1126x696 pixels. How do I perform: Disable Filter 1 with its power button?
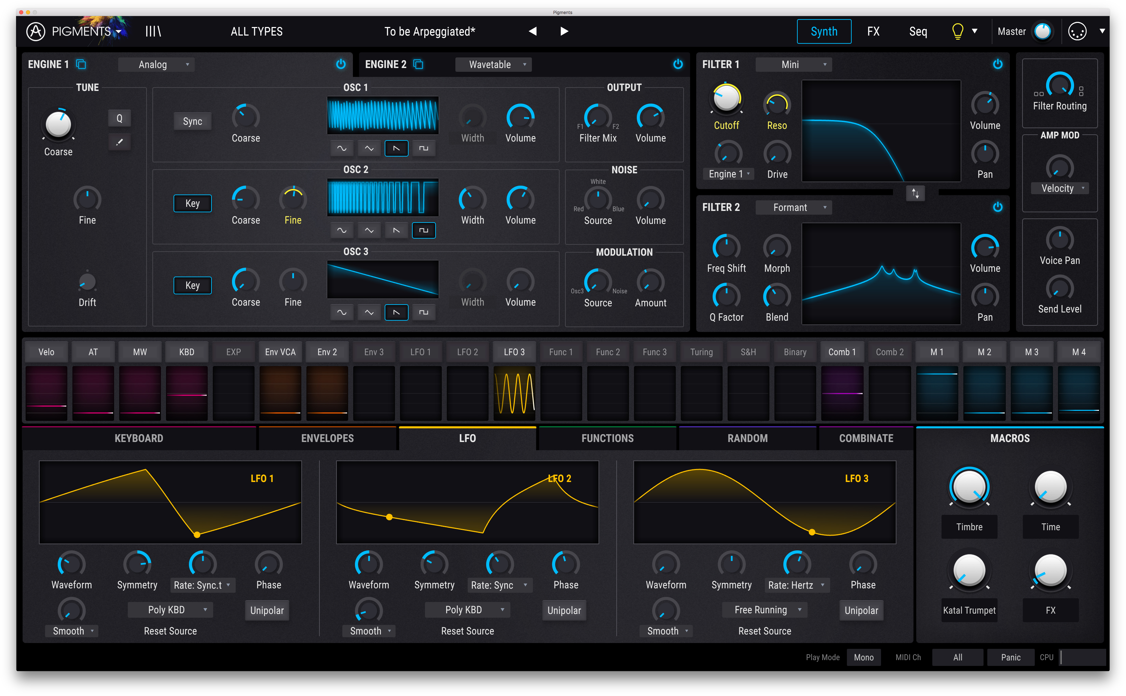[x=997, y=64]
